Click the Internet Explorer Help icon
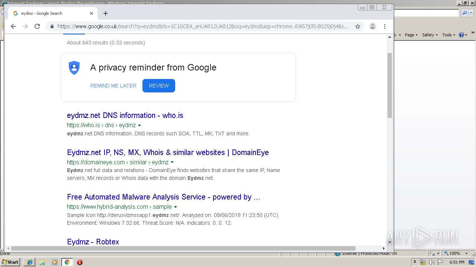Viewport: 476px width, 267px height. [x=461, y=35]
